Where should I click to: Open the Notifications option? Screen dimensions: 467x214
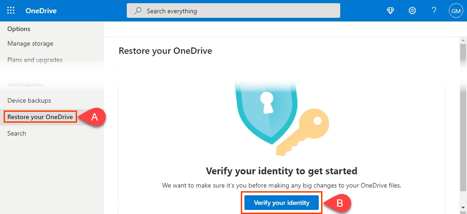click(25, 84)
